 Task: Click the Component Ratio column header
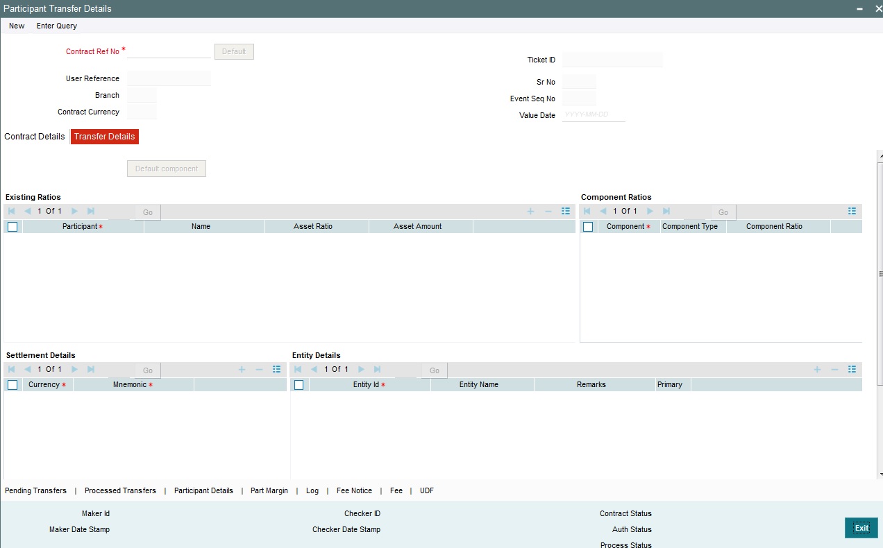click(x=778, y=226)
